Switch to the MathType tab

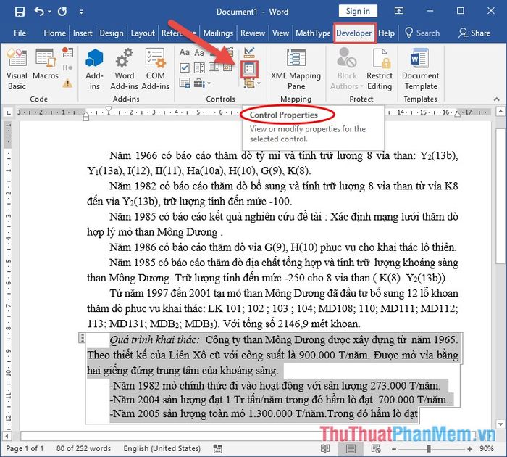[313, 33]
